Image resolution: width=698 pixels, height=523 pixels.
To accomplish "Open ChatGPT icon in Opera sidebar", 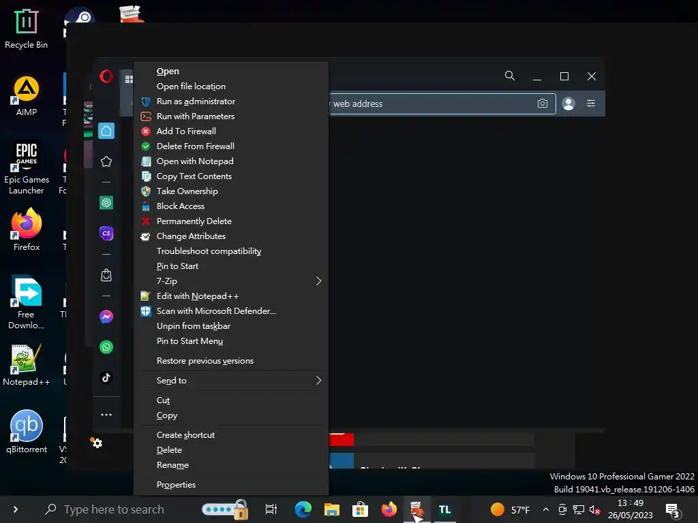I will (106, 203).
